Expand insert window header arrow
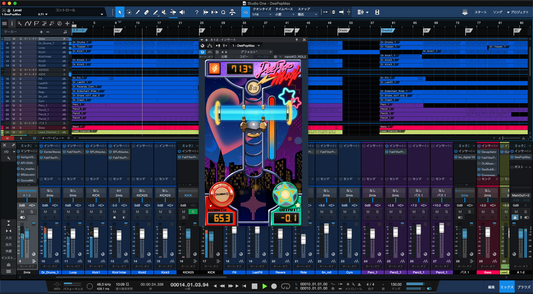 pyautogui.click(x=202, y=40)
